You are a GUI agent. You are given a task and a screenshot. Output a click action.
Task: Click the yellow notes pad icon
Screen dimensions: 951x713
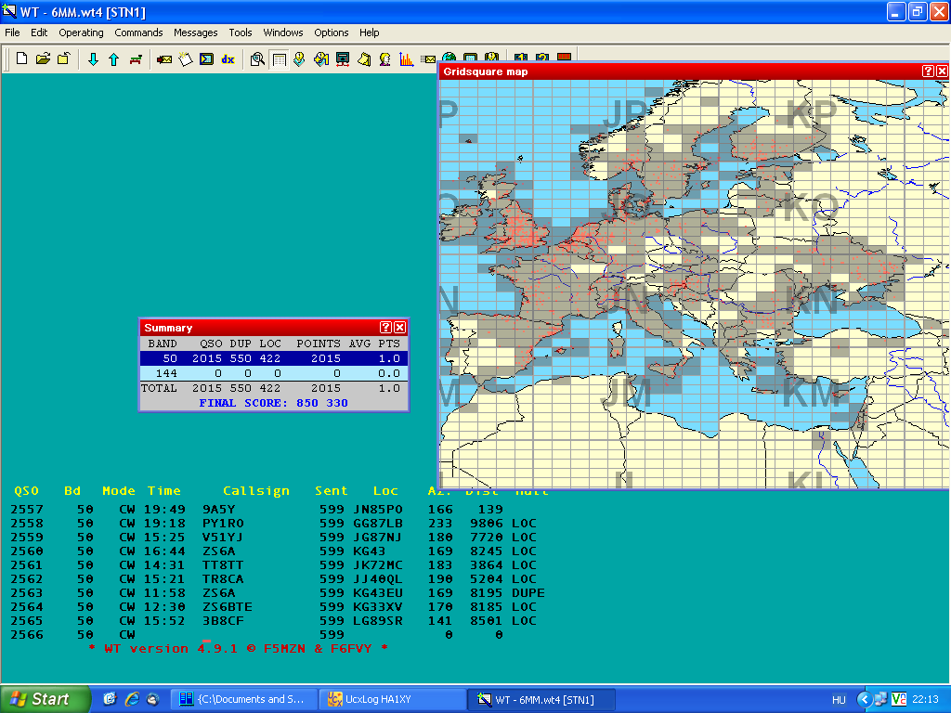(364, 58)
